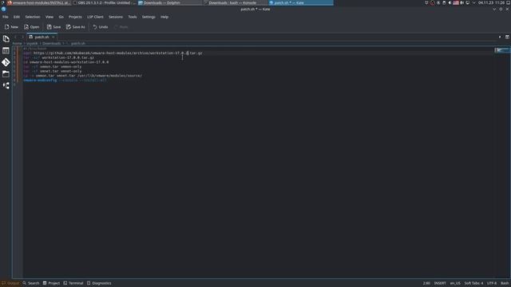
Task: Click the minimap scrollbar preview
Action: coord(502,50)
